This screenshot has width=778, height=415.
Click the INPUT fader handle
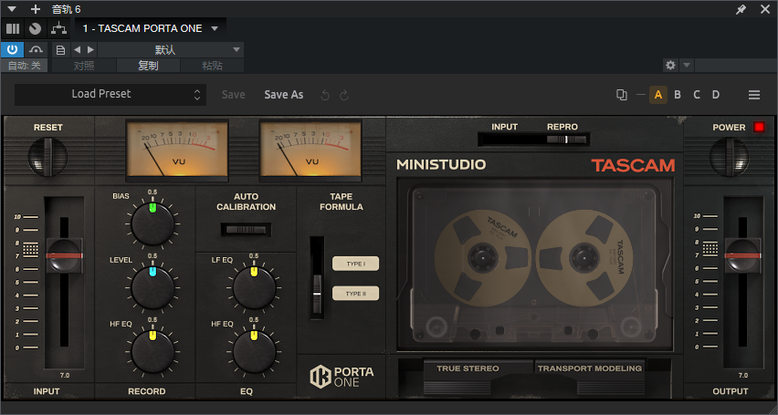64,255
